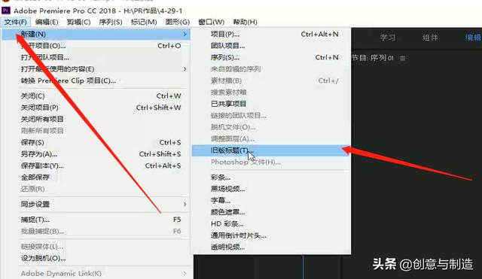Switch to 组件 workspace tab
The width and height of the screenshot is (482, 279).
click(x=430, y=38)
